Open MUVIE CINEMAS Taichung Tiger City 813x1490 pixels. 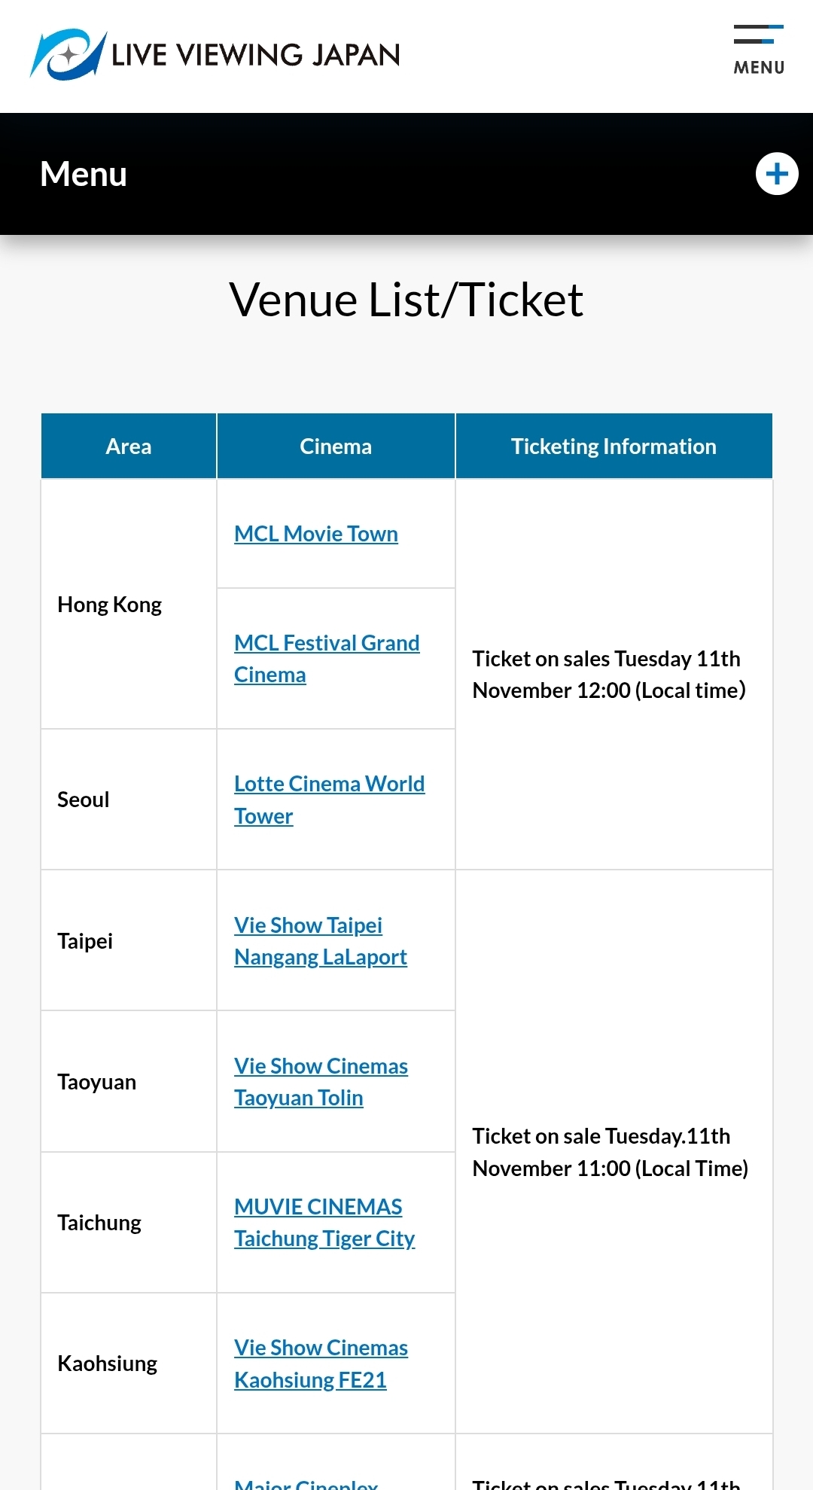pyautogui.click(x=324, y=1223)
